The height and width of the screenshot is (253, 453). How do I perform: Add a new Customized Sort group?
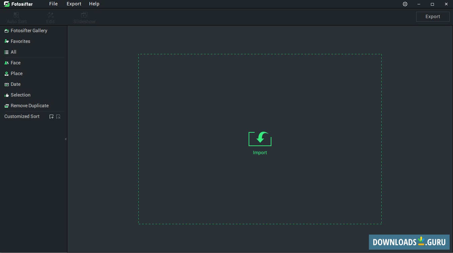pyautogui.click(x=52, y=116)
